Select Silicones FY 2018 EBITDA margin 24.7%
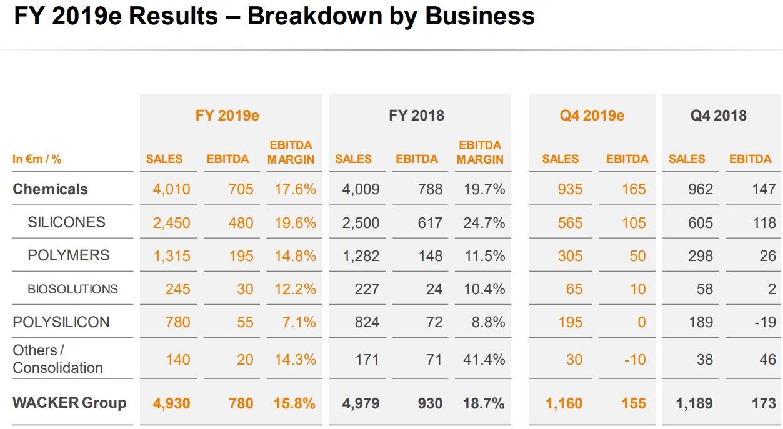Screen dimensions: 783x429 484,222
